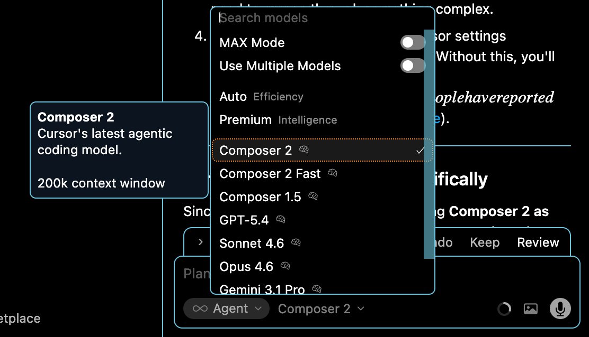Click brain icon next to Gemini 3.1 Pro
This screenshot has height=337, width=589.
317,289
